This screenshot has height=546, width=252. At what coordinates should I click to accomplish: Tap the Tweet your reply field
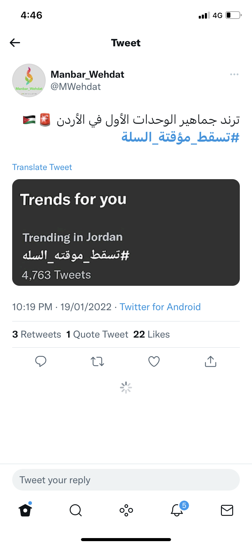(x=126, y=480)
